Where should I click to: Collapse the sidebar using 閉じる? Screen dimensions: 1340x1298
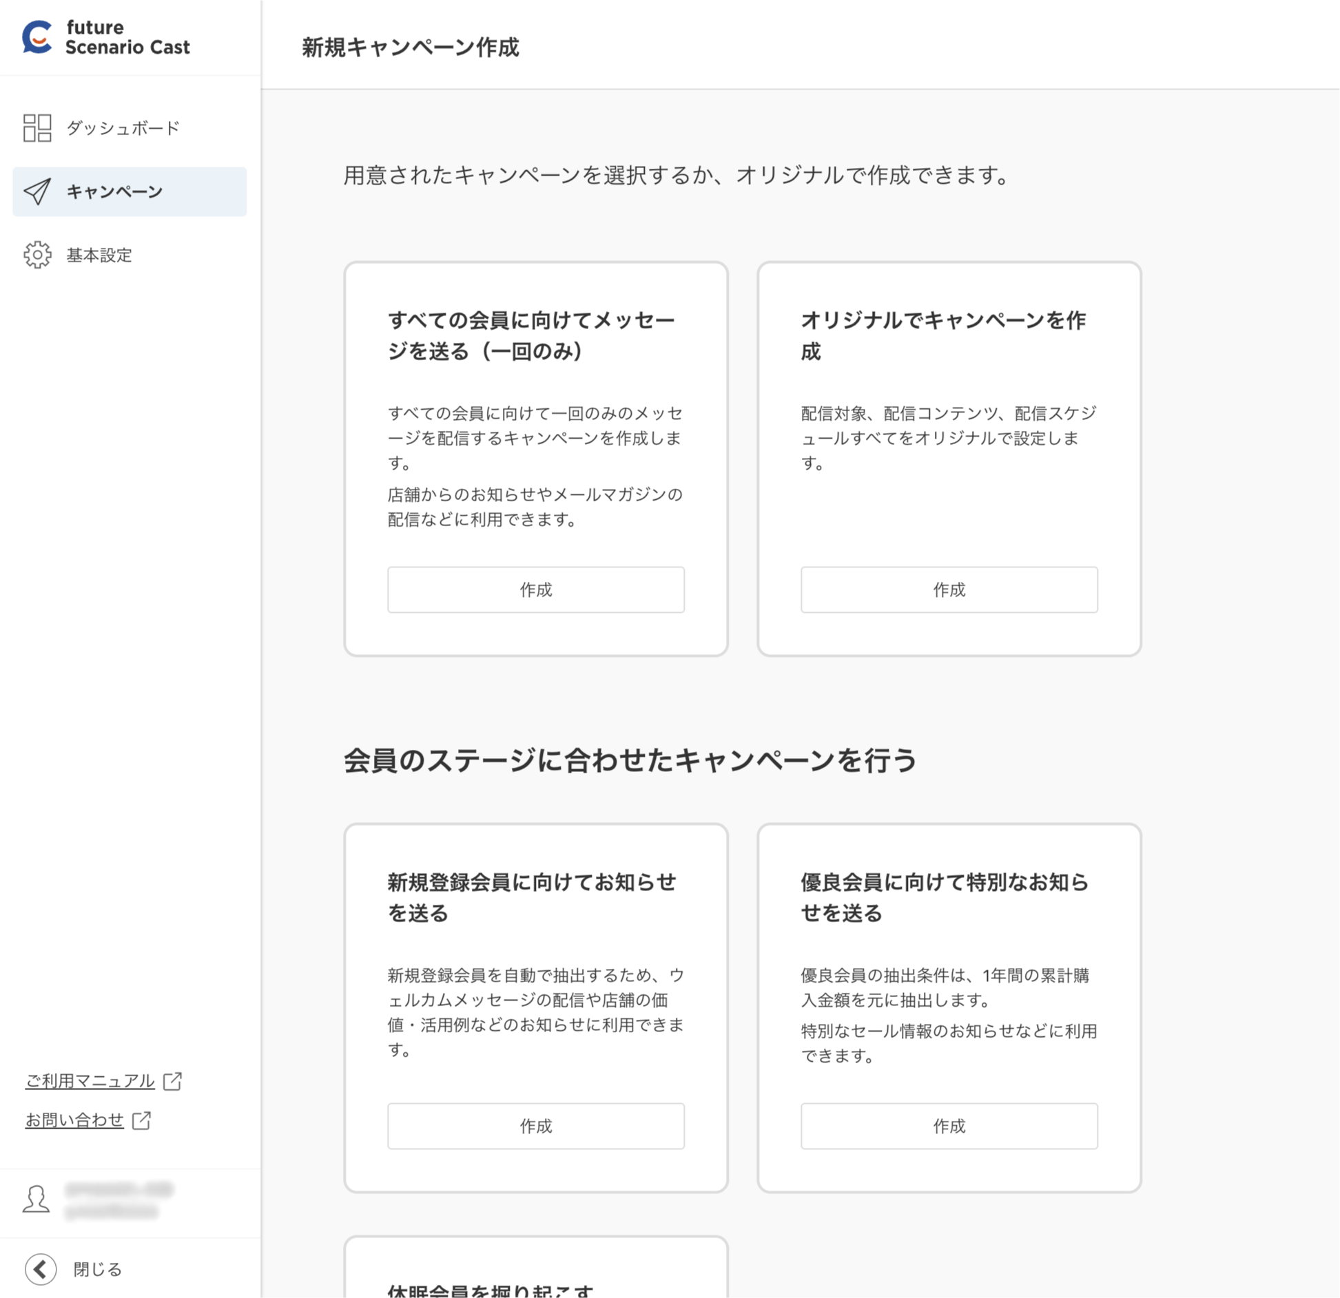tap(96, 1267)
